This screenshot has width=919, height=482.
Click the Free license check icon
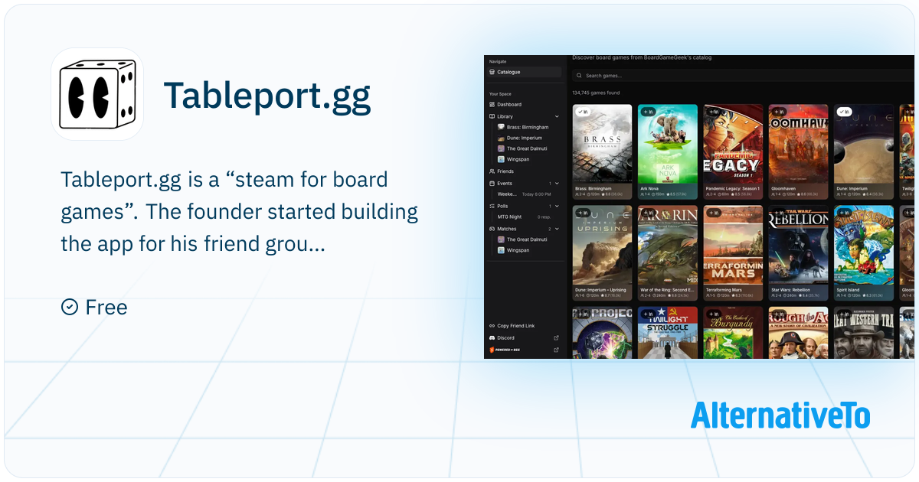click(x=69, y=307)
